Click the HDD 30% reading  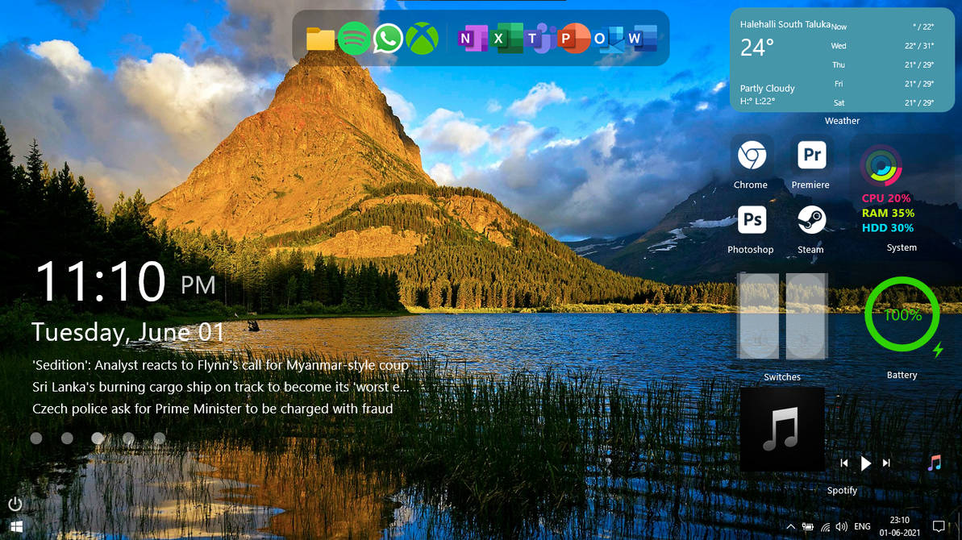(887, 228)
